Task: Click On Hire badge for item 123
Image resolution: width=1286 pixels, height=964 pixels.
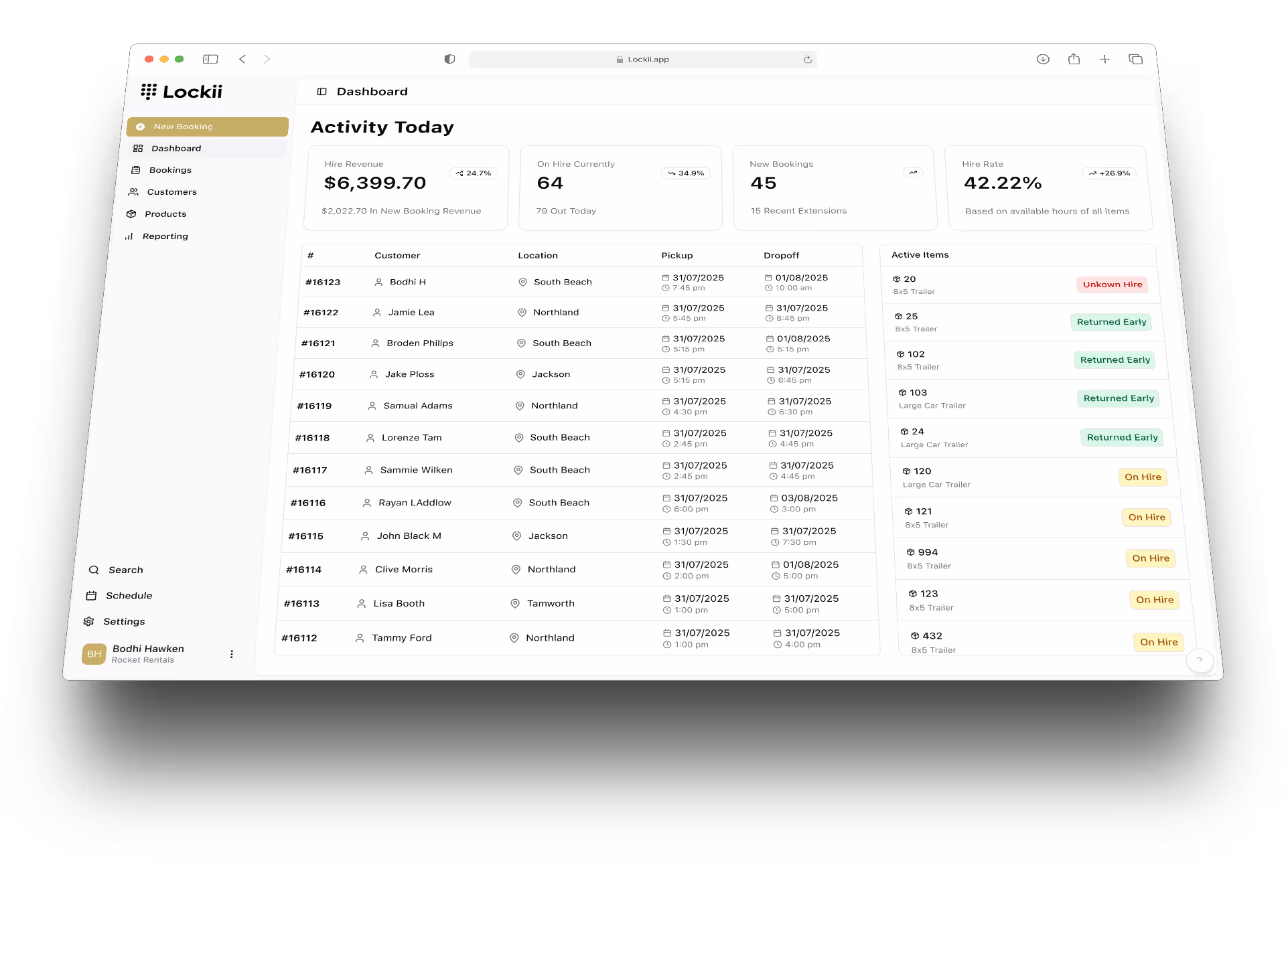Action: (1155, 600)
